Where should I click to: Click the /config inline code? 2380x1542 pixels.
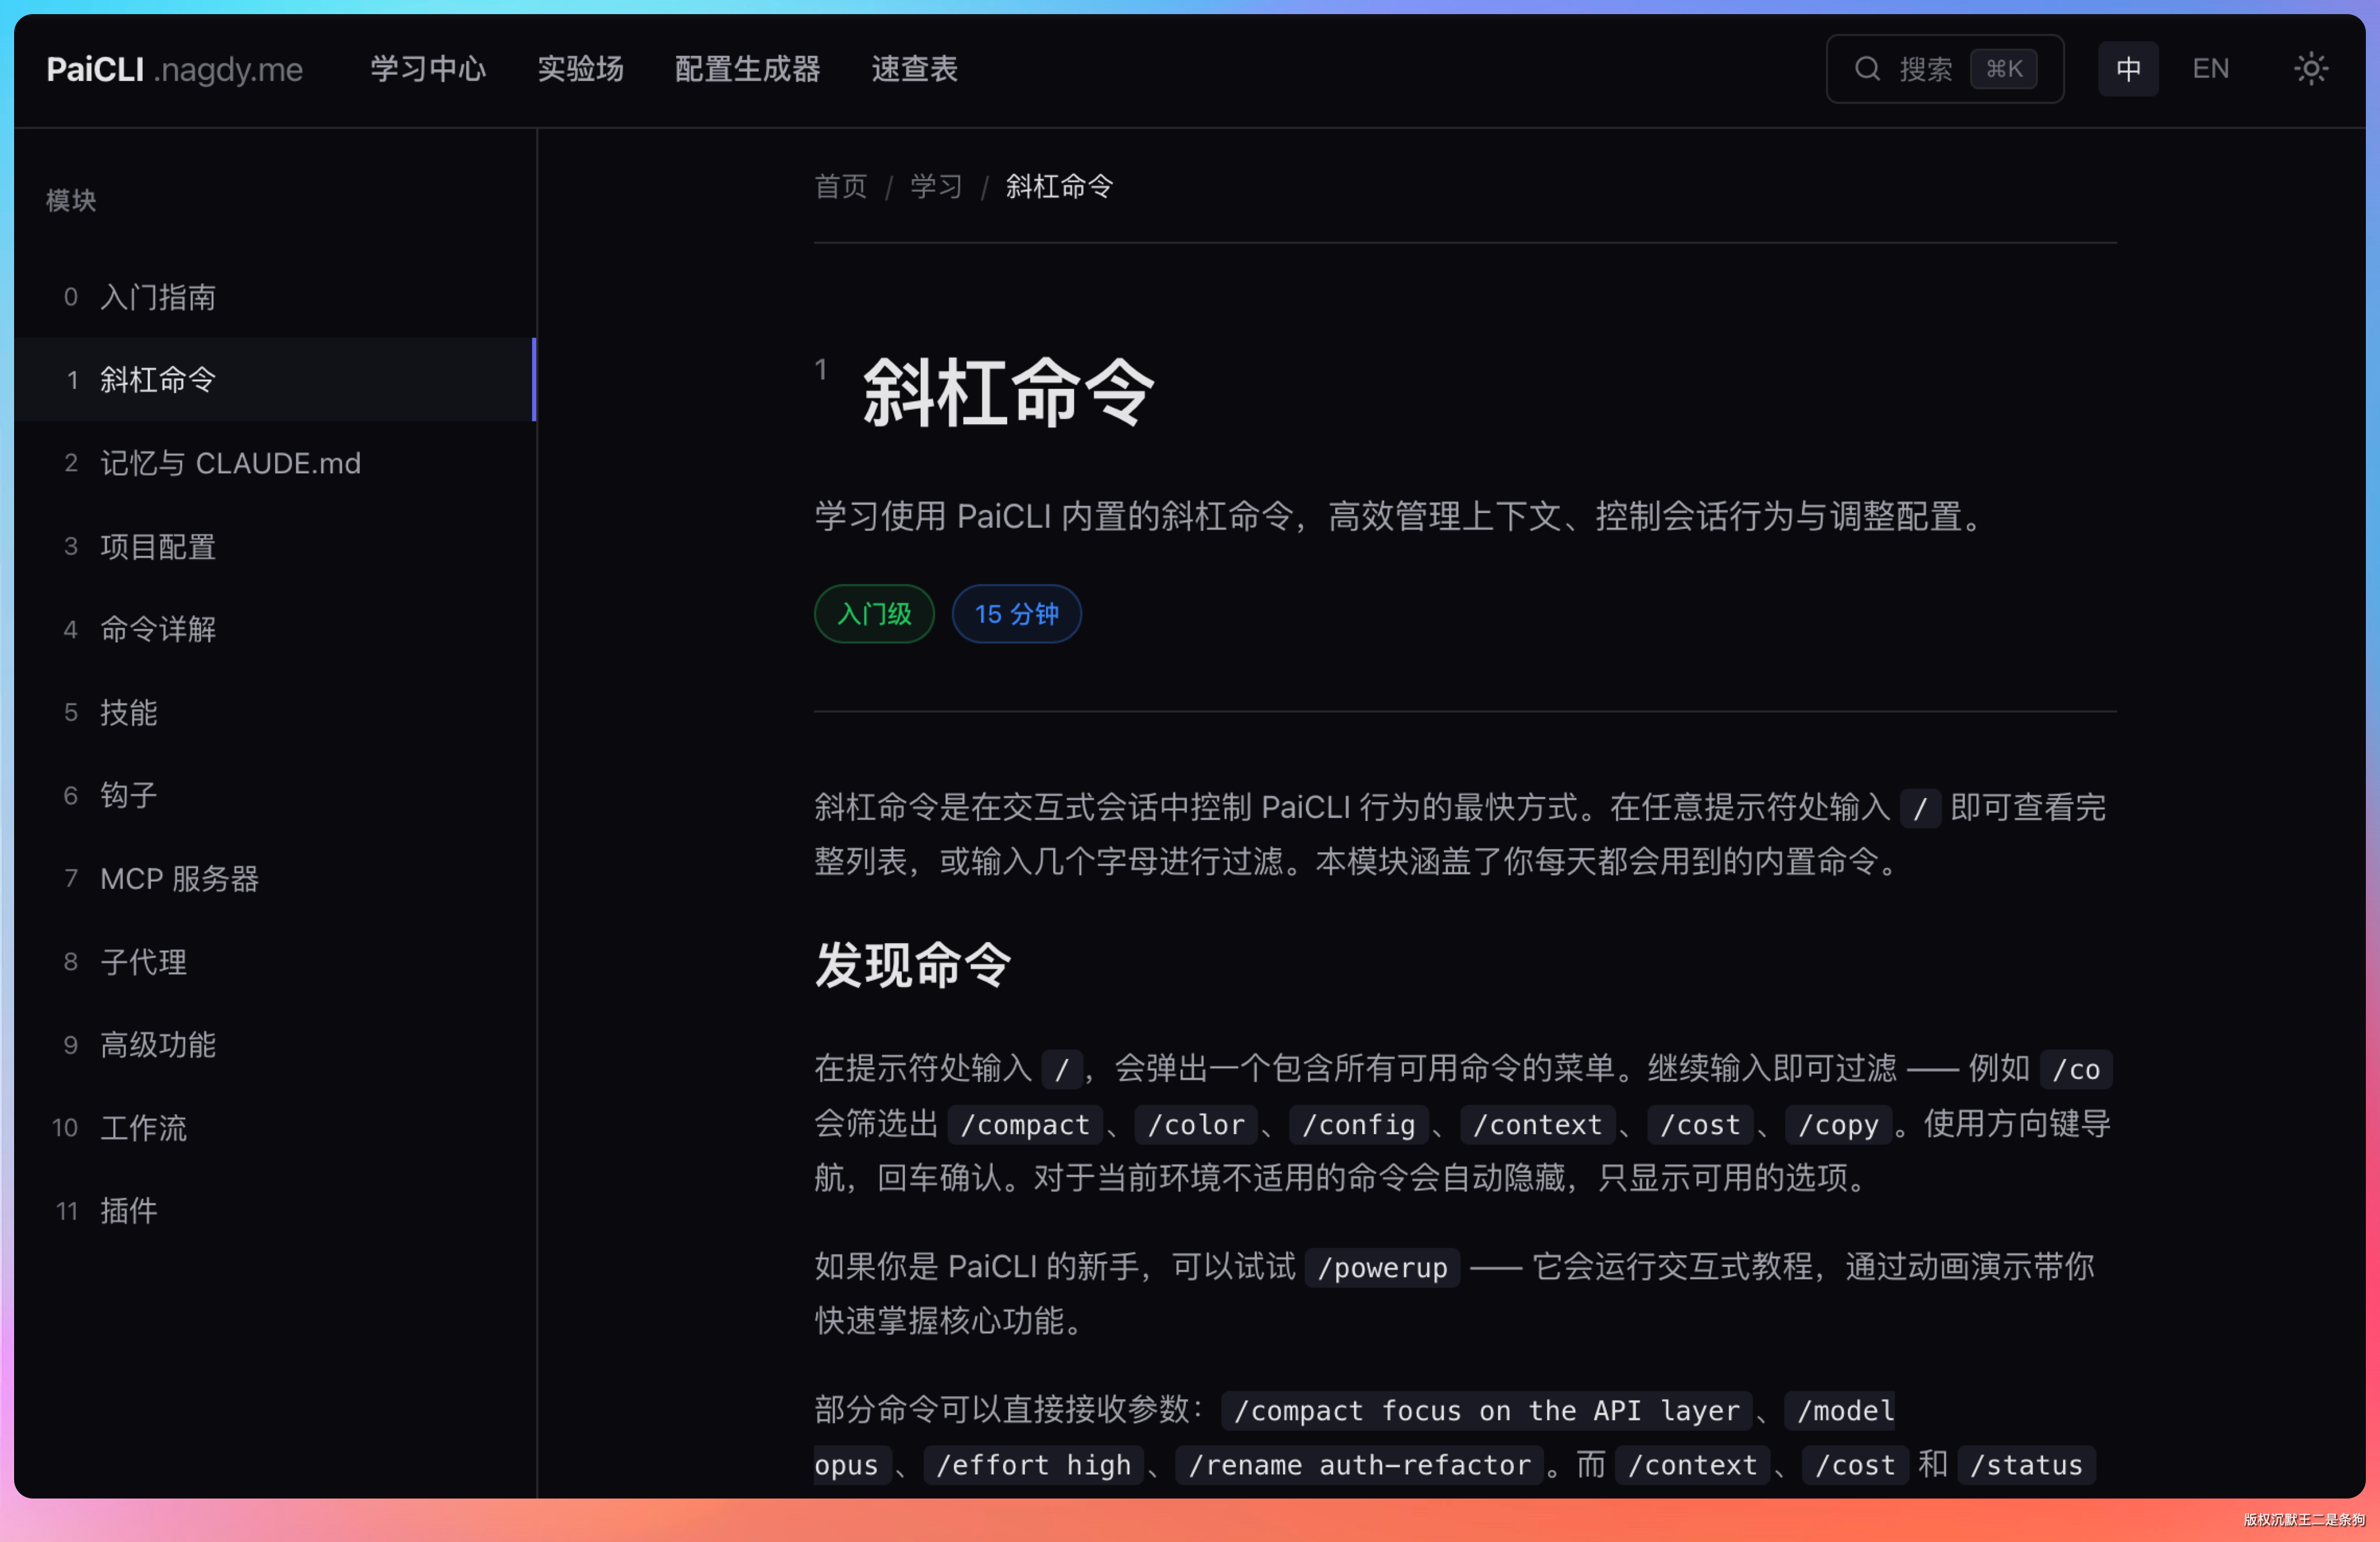tap(1358, 1124)
